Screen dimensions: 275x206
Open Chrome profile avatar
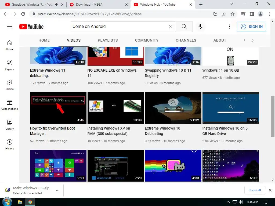point(260,14)
